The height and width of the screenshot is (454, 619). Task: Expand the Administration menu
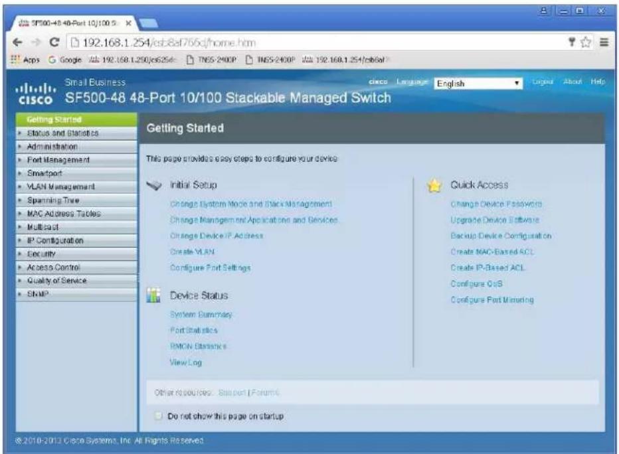tap(76, 147)
